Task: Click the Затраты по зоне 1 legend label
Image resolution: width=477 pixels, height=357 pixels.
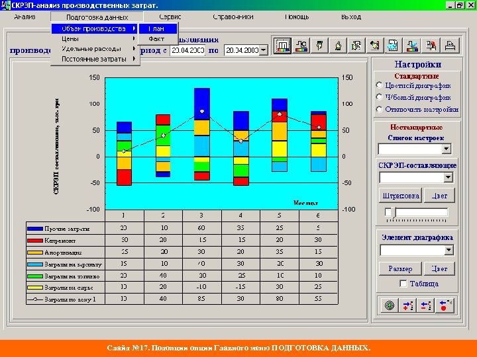Action: [70, 299]
